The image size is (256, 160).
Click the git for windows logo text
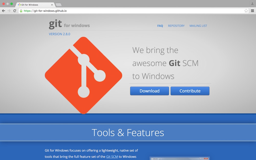69,24
